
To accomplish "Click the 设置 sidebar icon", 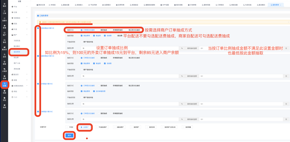I will point(4,85).
